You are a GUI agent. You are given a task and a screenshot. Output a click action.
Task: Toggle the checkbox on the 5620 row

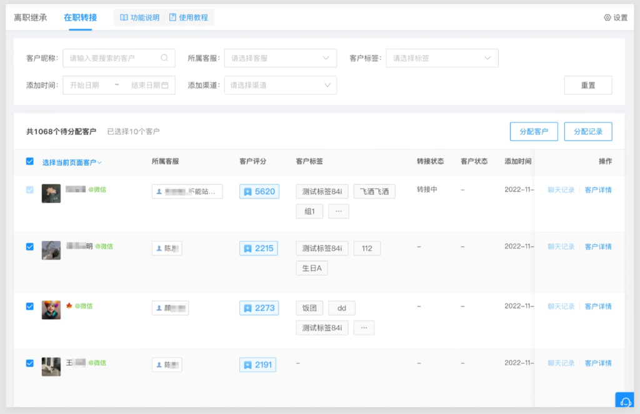coord(30,190)
